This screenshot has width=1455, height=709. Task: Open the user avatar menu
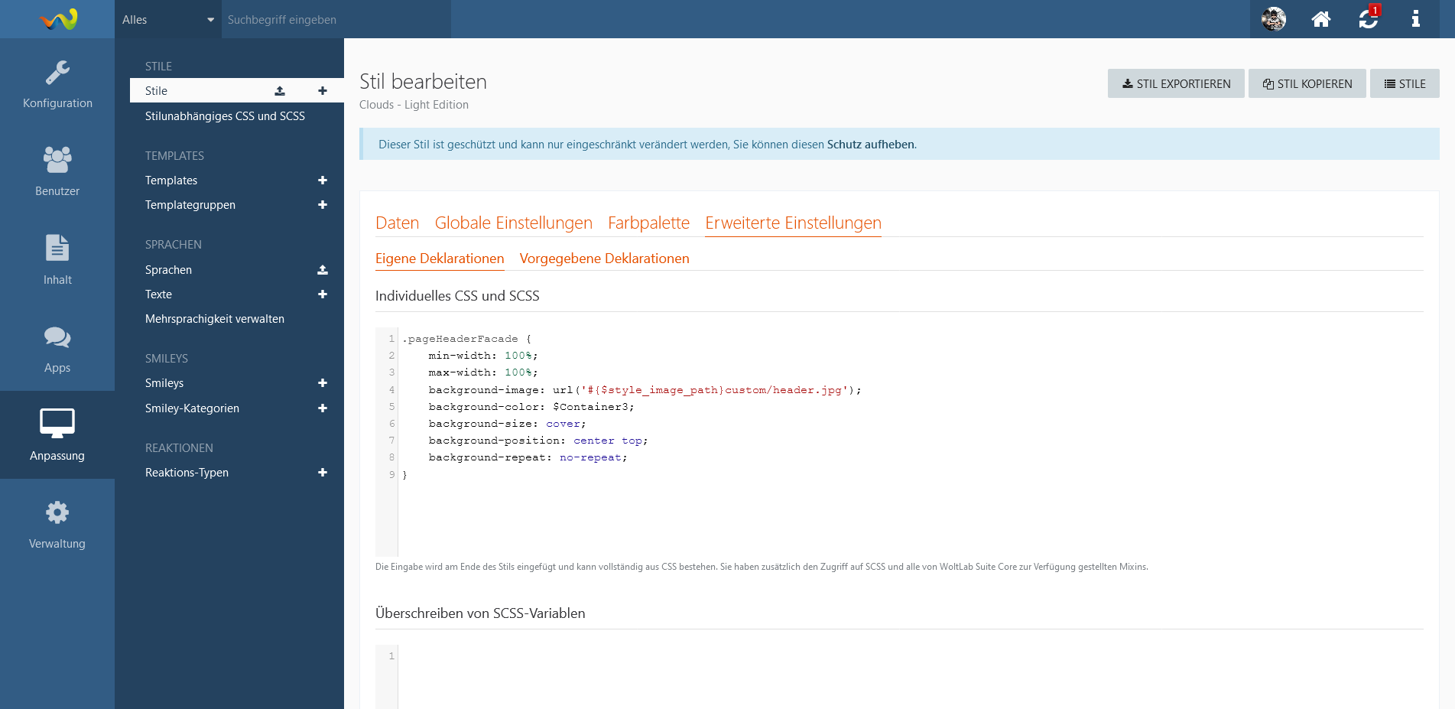point(1274,19)
